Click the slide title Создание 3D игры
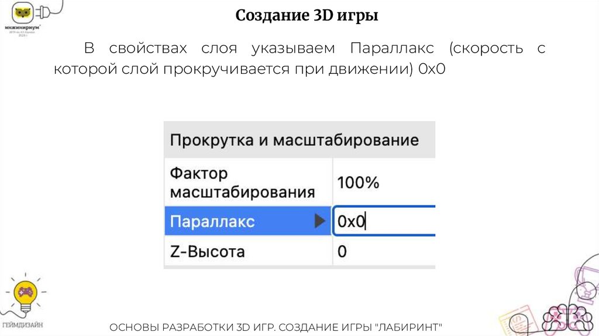This screenshot has width=599, height=336. point(307,16)
